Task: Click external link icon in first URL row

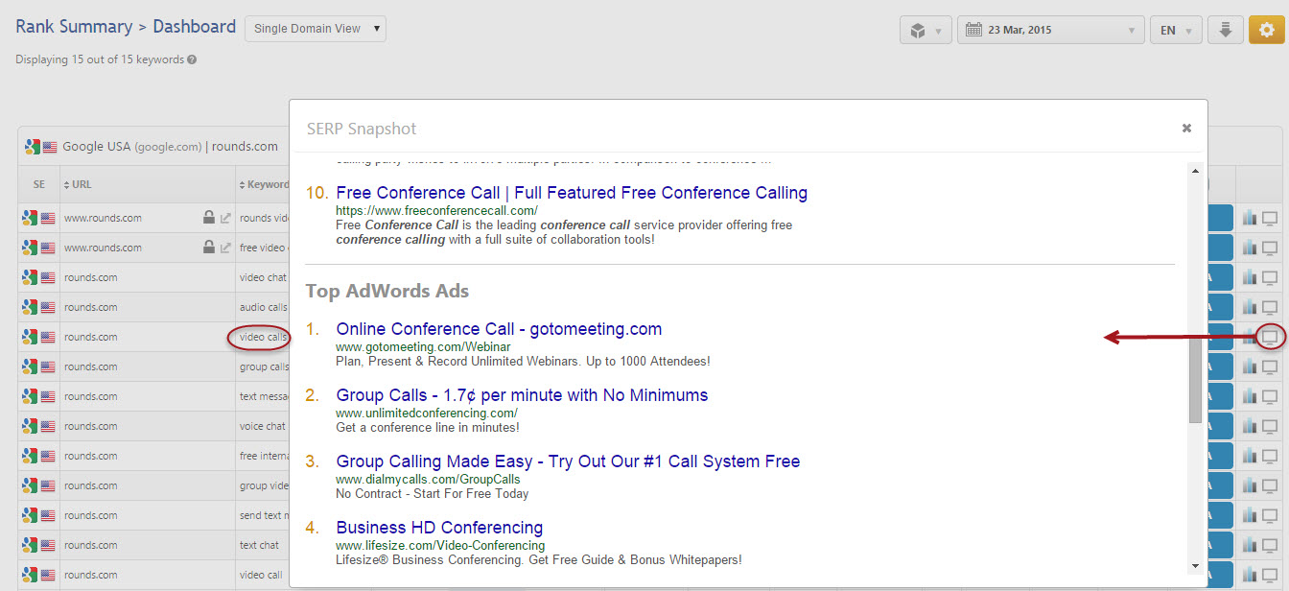Action: click(225, 218)
